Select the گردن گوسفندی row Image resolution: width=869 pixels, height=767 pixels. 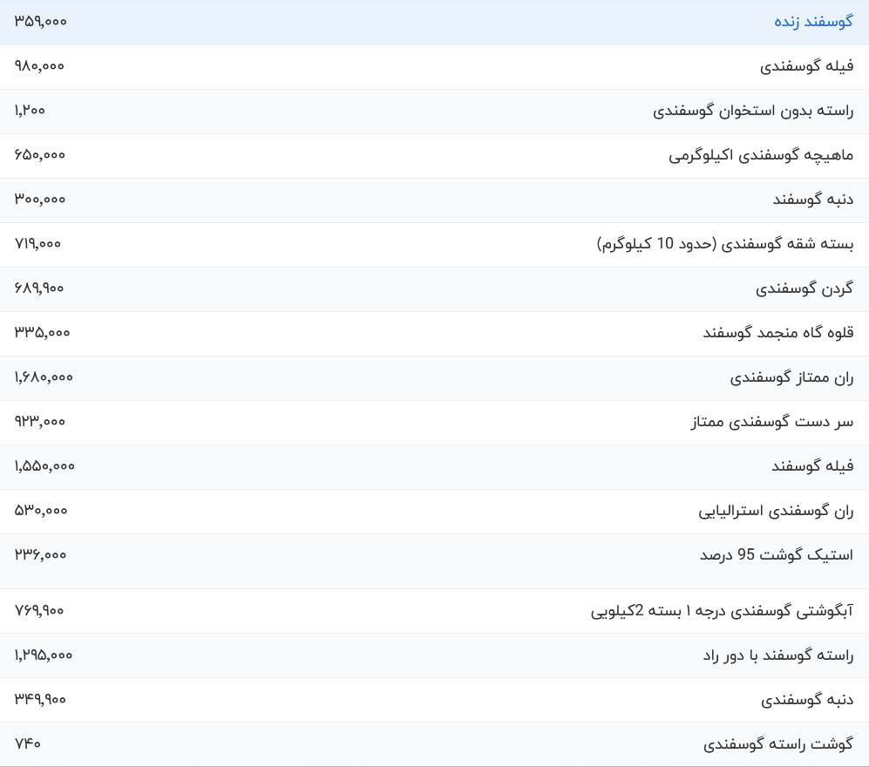pyautogui.click(x=805, y=288)
